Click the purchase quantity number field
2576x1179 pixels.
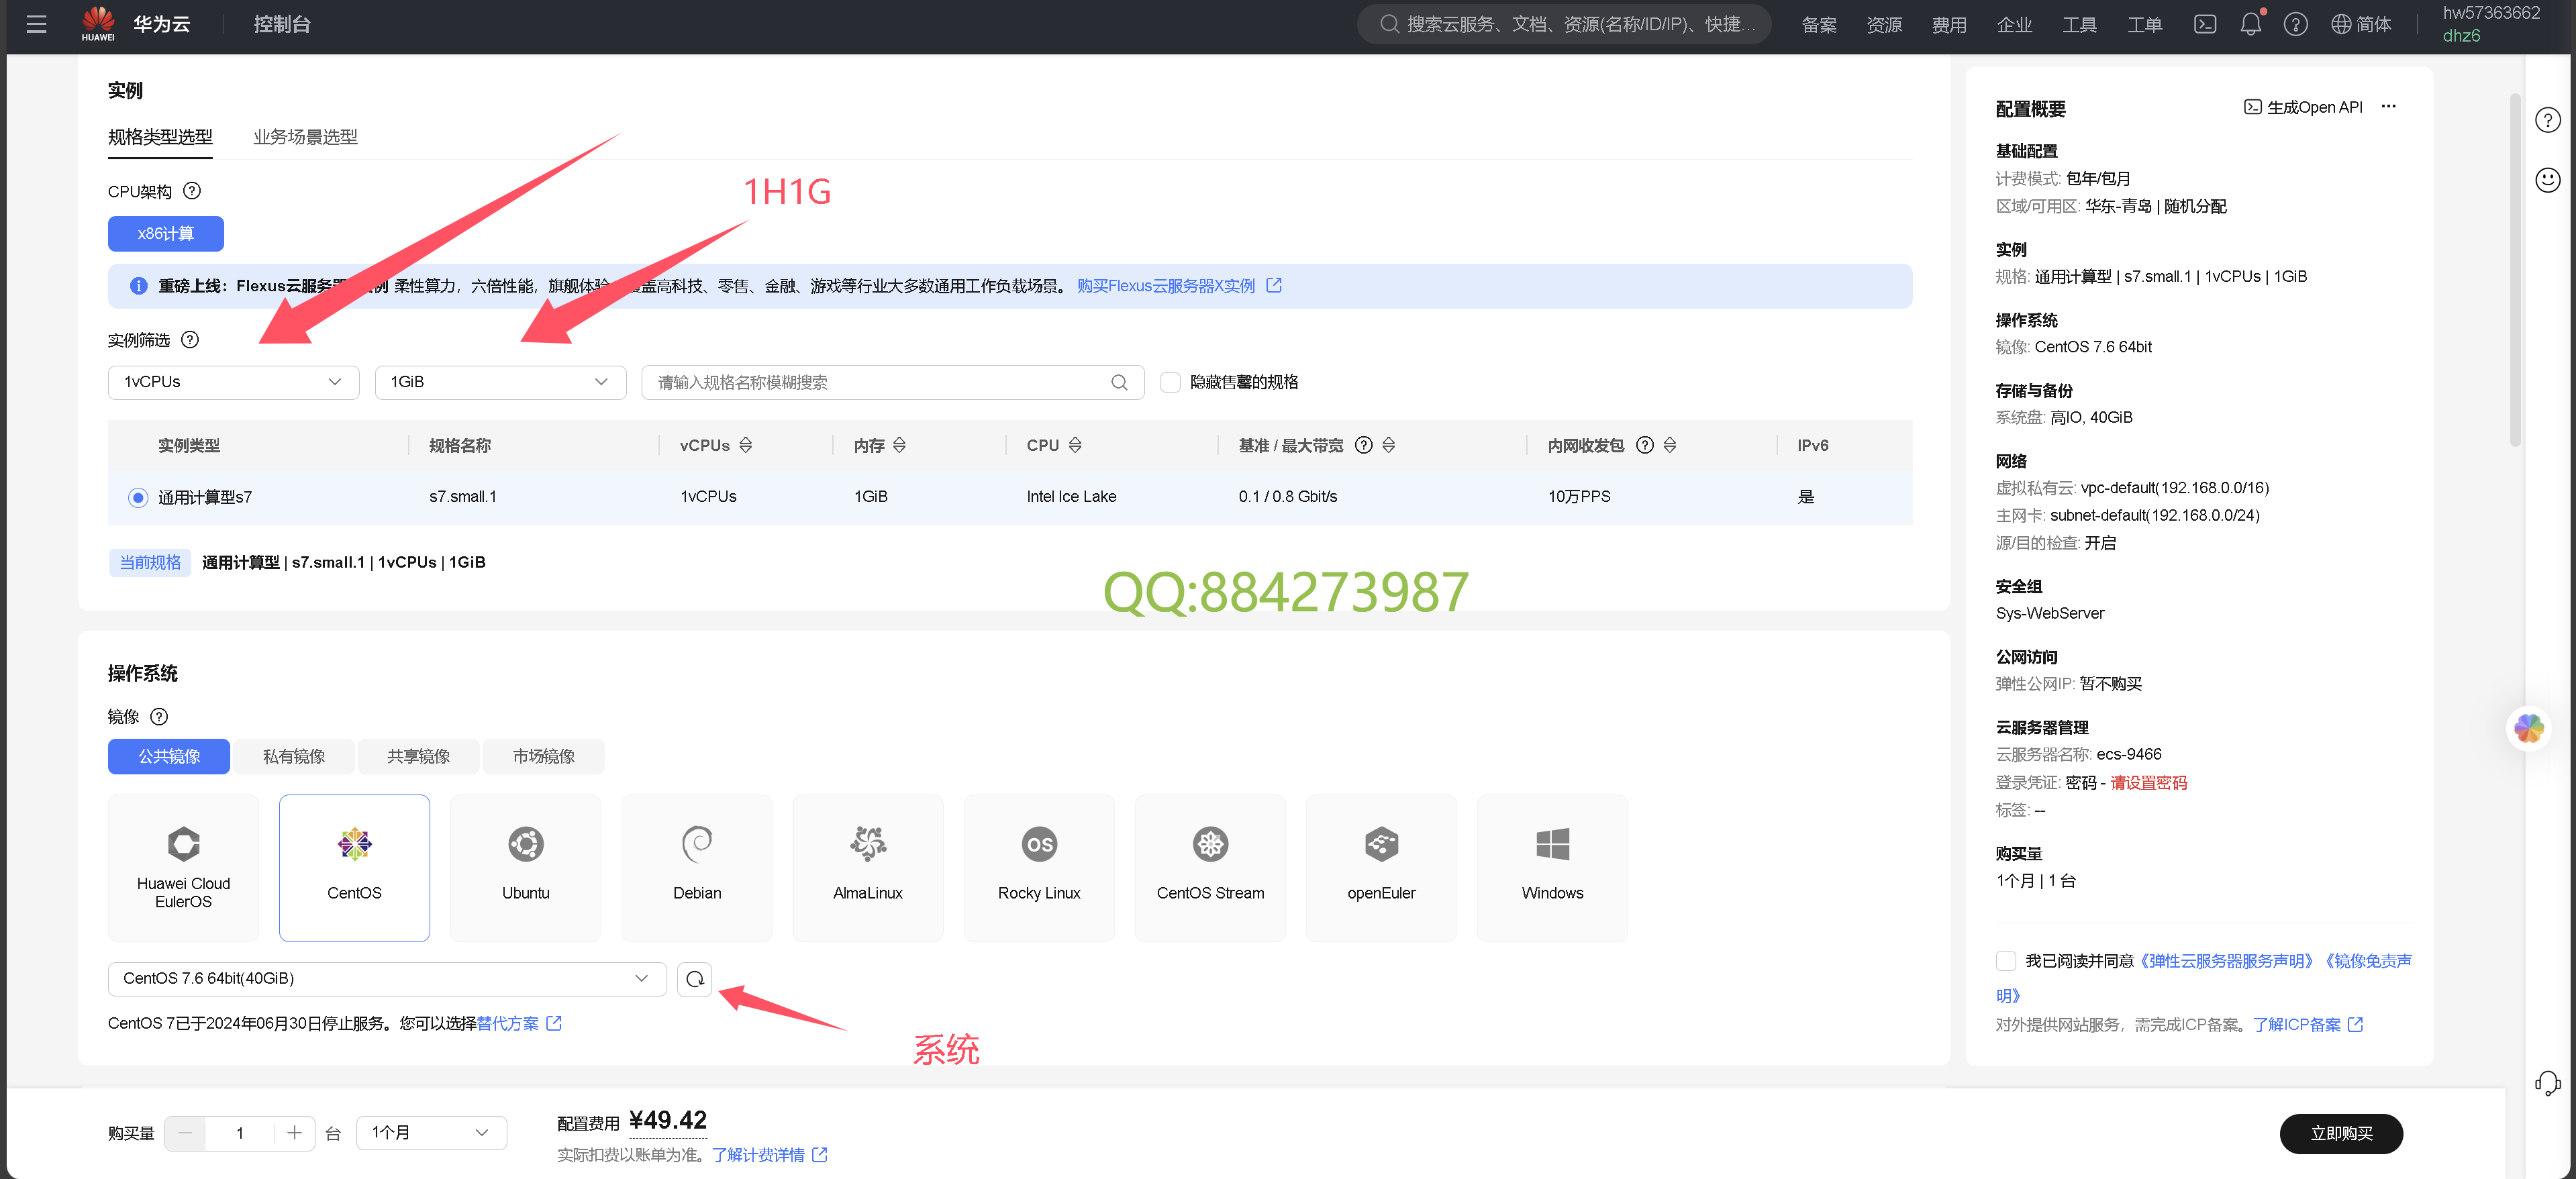240,1132
